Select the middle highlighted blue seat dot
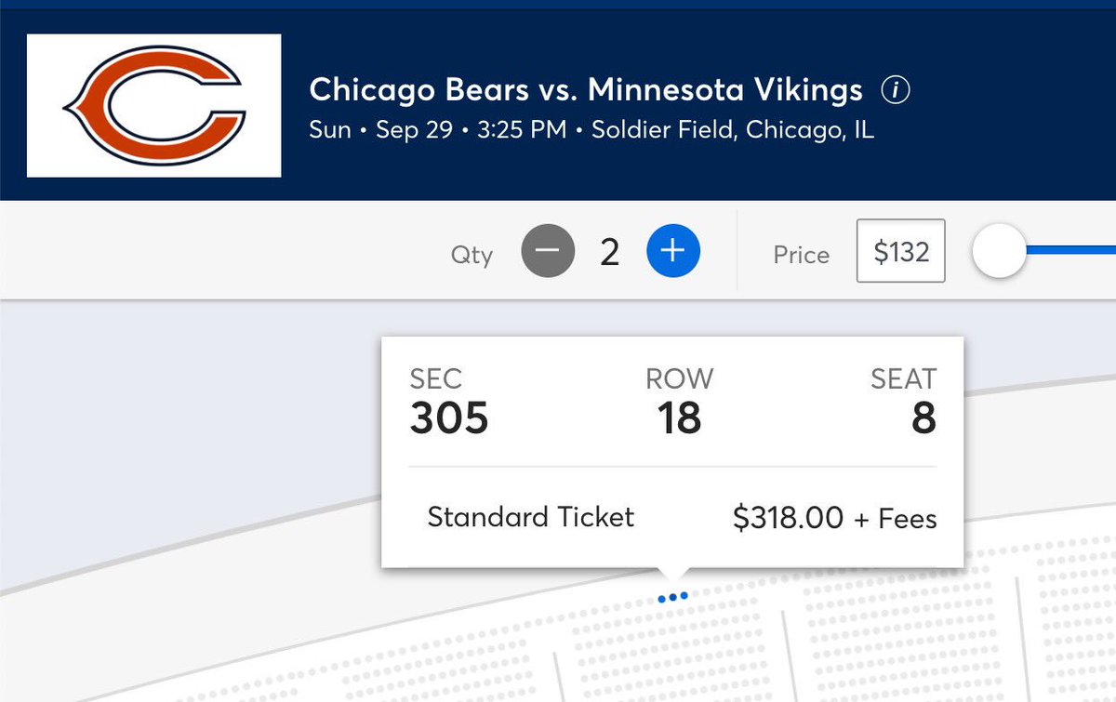The width and height of the screenshot is (1116, 702). click(672, 597)
